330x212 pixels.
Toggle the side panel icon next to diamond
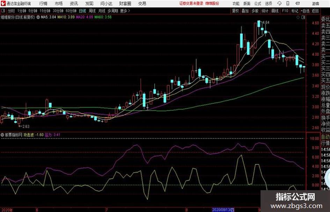303,17
